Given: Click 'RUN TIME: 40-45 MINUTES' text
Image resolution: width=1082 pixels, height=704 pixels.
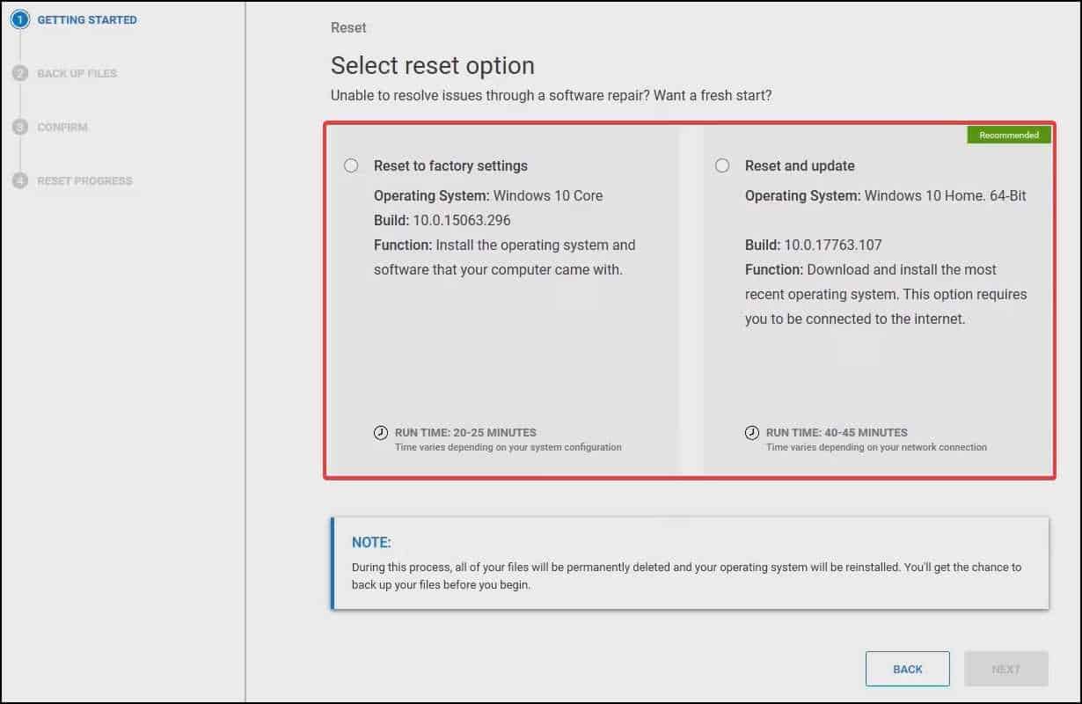Looking at the screenshot, I should [x=837, y=432].
